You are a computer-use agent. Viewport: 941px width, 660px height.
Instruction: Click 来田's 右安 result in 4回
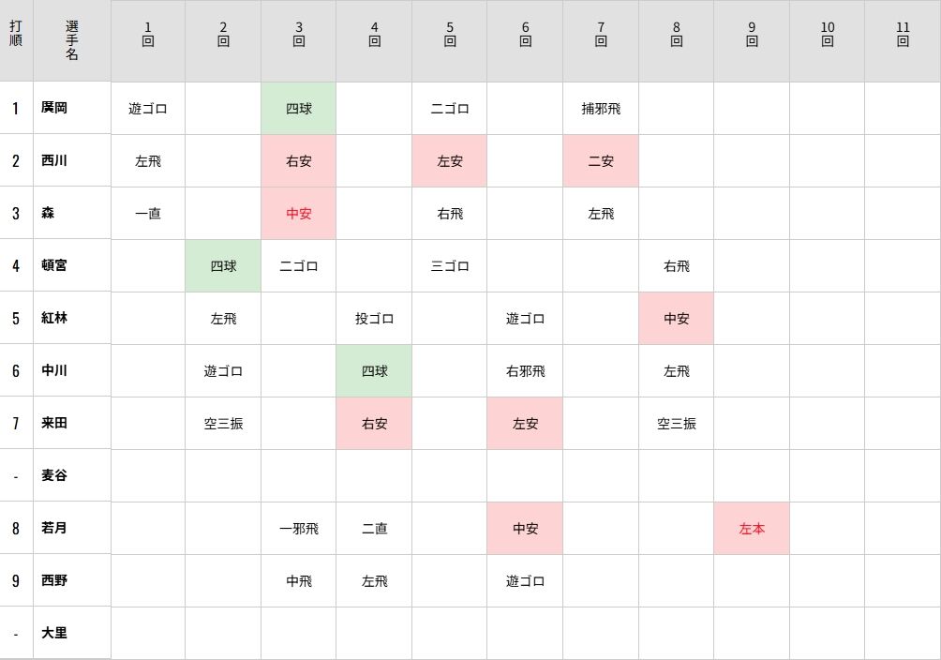[x=374, y=424]
